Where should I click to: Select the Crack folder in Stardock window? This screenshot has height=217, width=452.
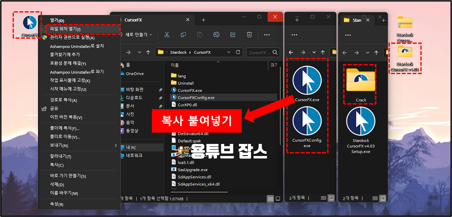click(361, 85)
